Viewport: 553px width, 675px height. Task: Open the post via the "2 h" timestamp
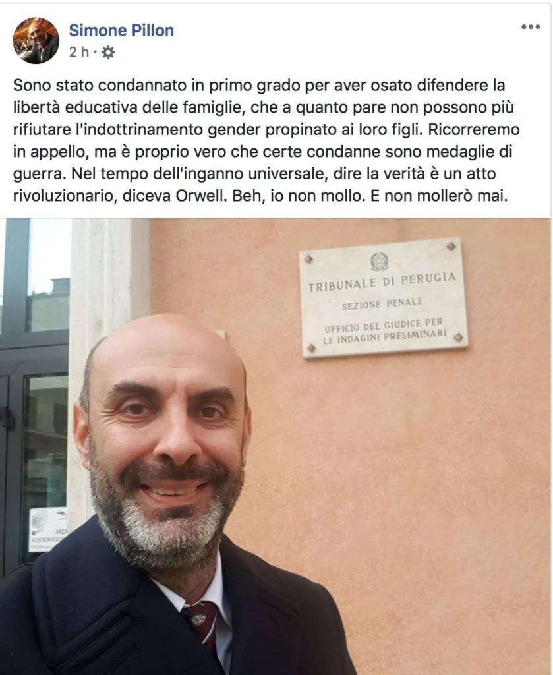78,53
